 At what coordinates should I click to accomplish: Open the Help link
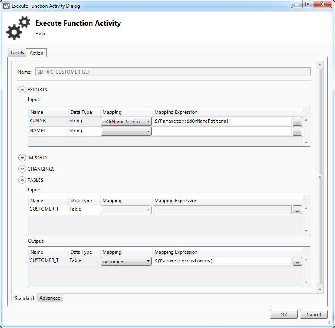[40, 34]
